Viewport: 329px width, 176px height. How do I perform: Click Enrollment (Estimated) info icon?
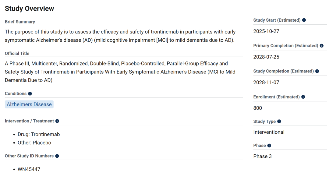[303, 97]
